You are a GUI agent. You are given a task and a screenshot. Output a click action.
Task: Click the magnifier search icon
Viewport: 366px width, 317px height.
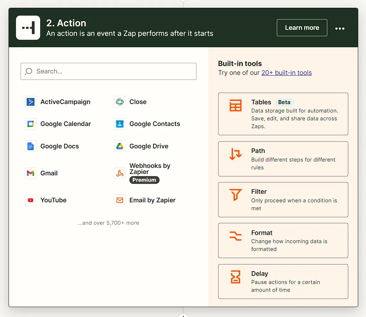(29, 71)
